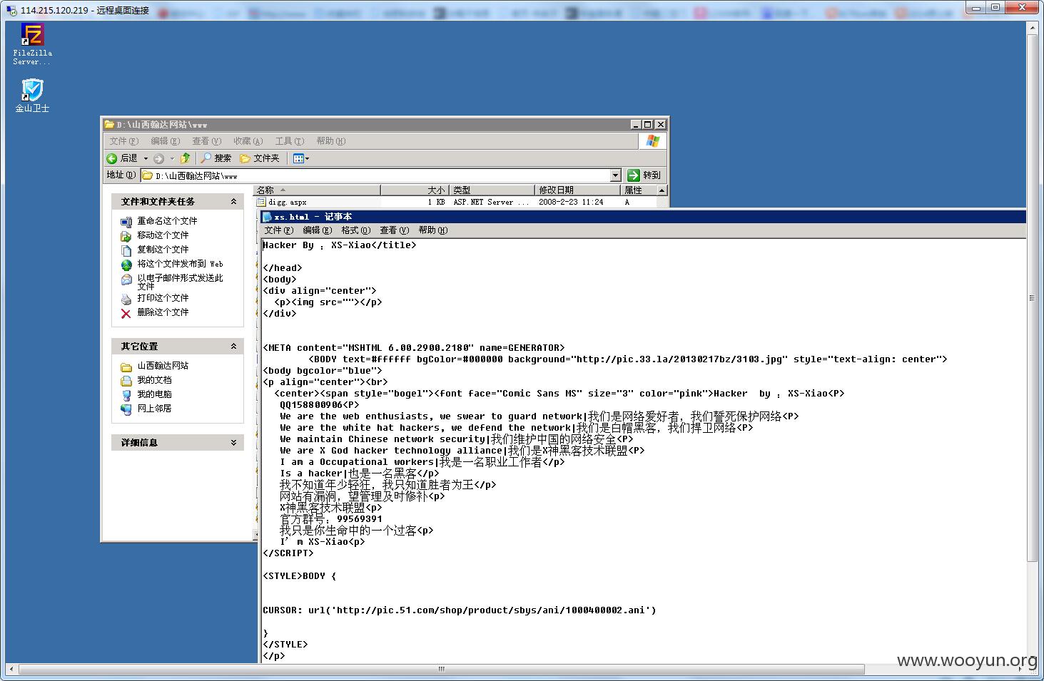Click the Explorer title bar folder icon

click(109, 125)
